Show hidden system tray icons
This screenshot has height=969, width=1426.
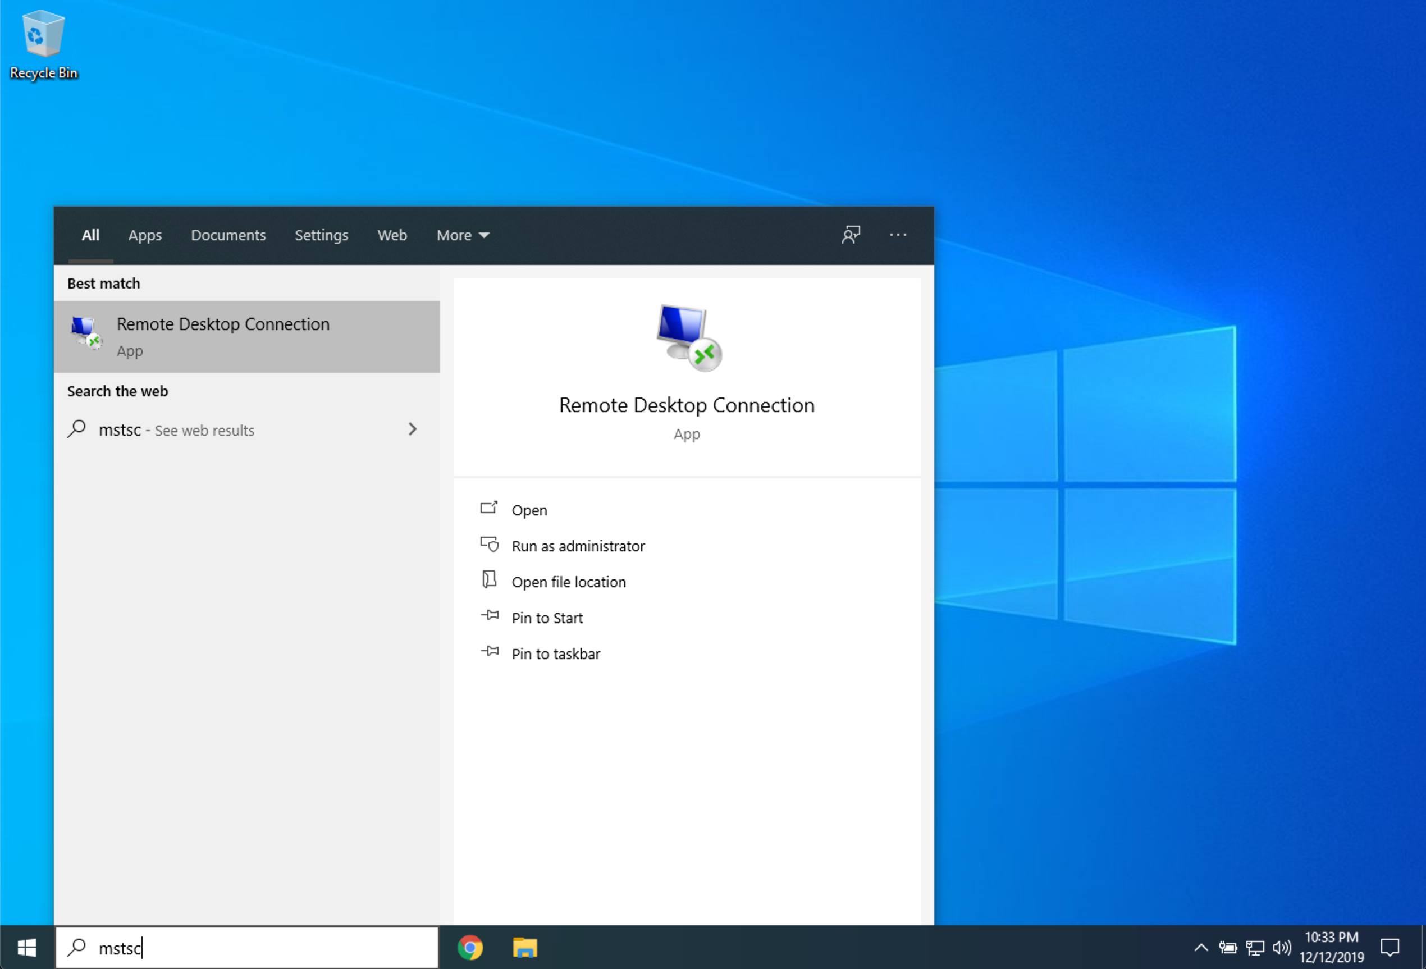[x=1201, y=948]
